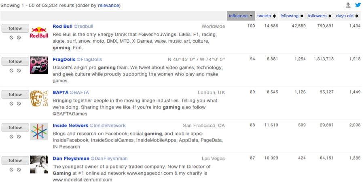Viewport: 364px width, 182px height.
Task: Open the BAFTA name link
Action: click(x=61, y=92)
